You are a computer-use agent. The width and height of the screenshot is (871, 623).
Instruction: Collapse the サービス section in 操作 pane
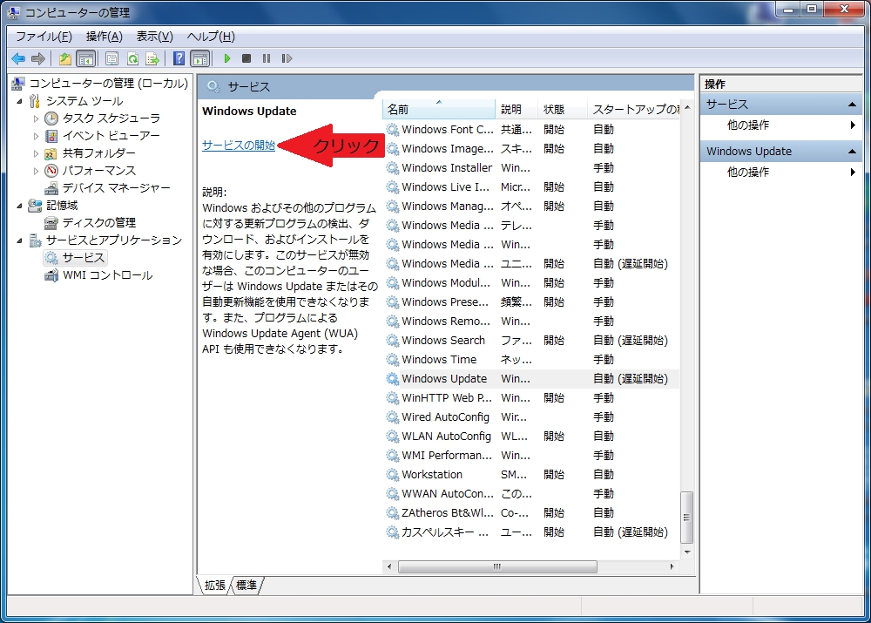click(x=852, y=105)
